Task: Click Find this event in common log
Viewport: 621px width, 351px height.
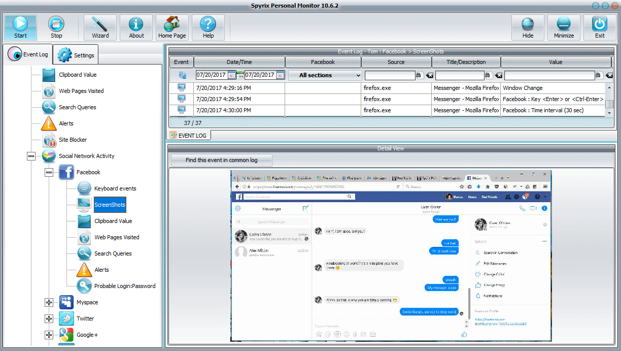Action: [222, 160]
